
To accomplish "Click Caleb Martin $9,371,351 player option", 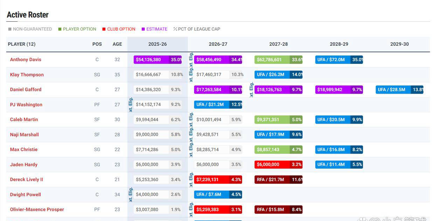I will click(278, 120).
